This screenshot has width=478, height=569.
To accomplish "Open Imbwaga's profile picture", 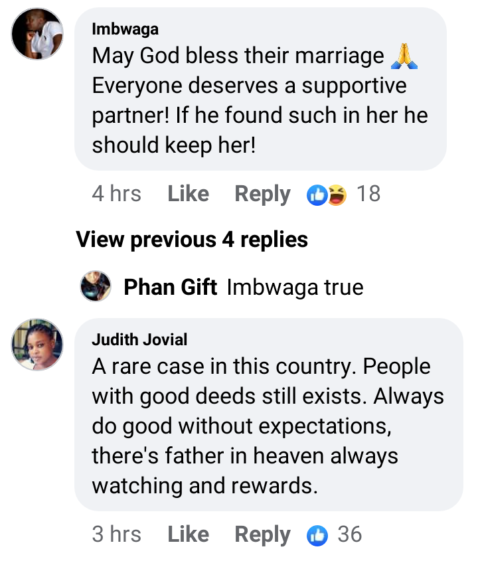I will click(x=37, y=34).
